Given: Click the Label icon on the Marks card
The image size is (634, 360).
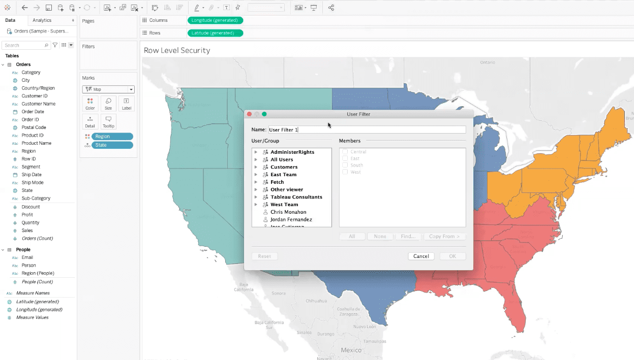Looking at the screenshot, I should pyautogui.click(x=126, y=104).
